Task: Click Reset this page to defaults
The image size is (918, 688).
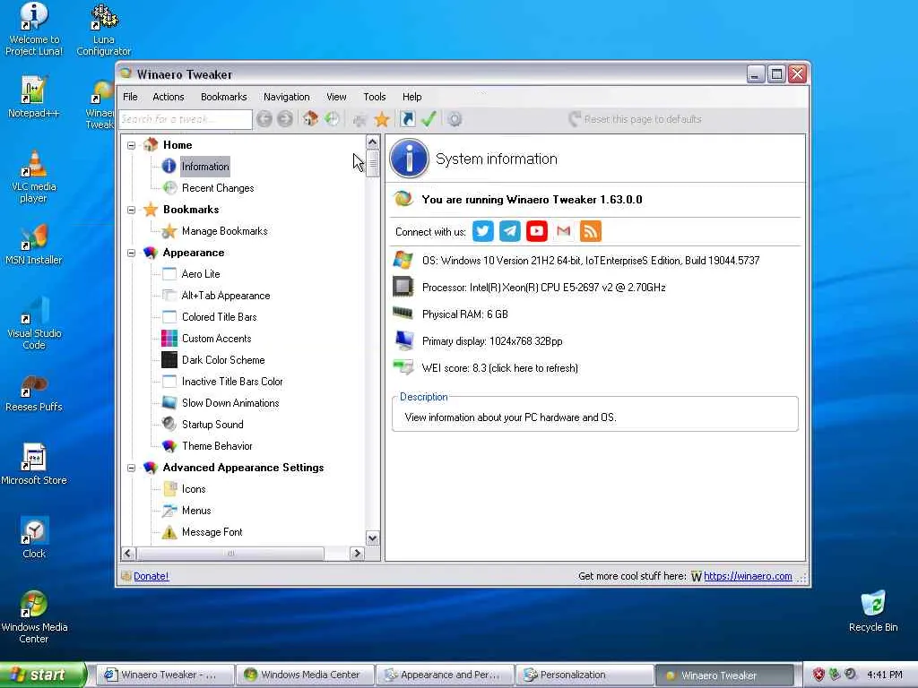Action: point(636,119)
